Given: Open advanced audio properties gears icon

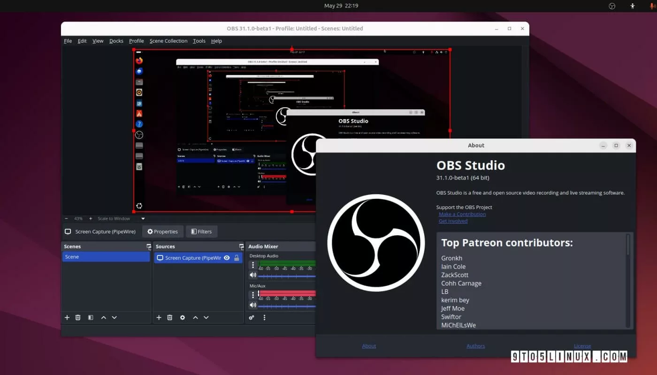Looking at the screenshot, I should tap(252, 317).
